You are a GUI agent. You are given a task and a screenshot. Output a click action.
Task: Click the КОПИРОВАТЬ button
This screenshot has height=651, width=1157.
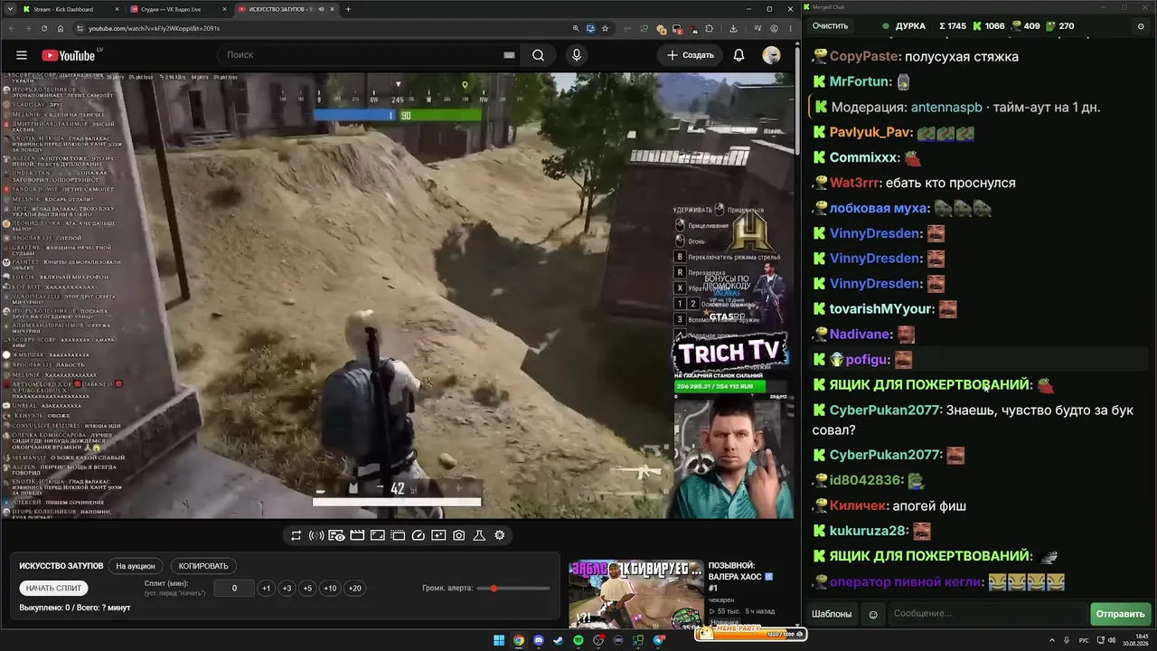coord(203,566)
